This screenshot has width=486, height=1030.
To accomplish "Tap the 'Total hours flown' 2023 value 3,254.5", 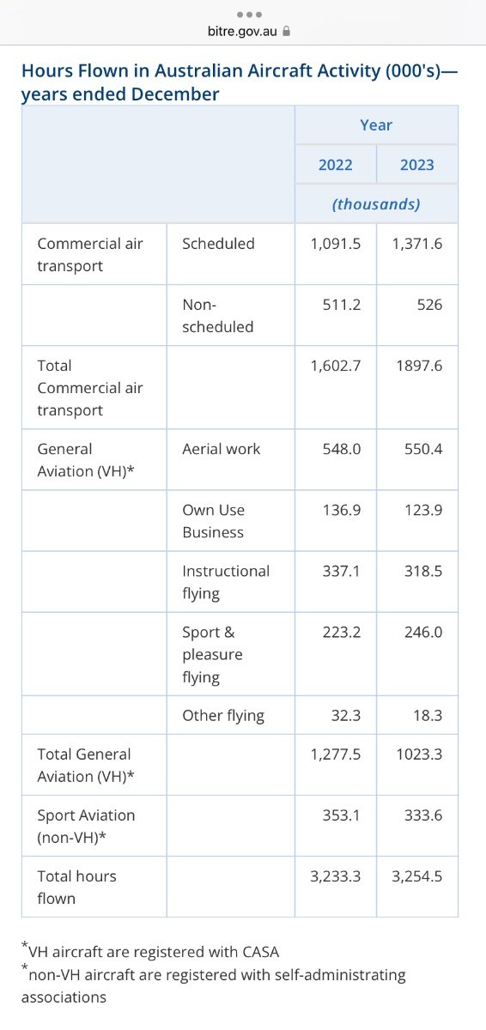I will pos(417,876).
